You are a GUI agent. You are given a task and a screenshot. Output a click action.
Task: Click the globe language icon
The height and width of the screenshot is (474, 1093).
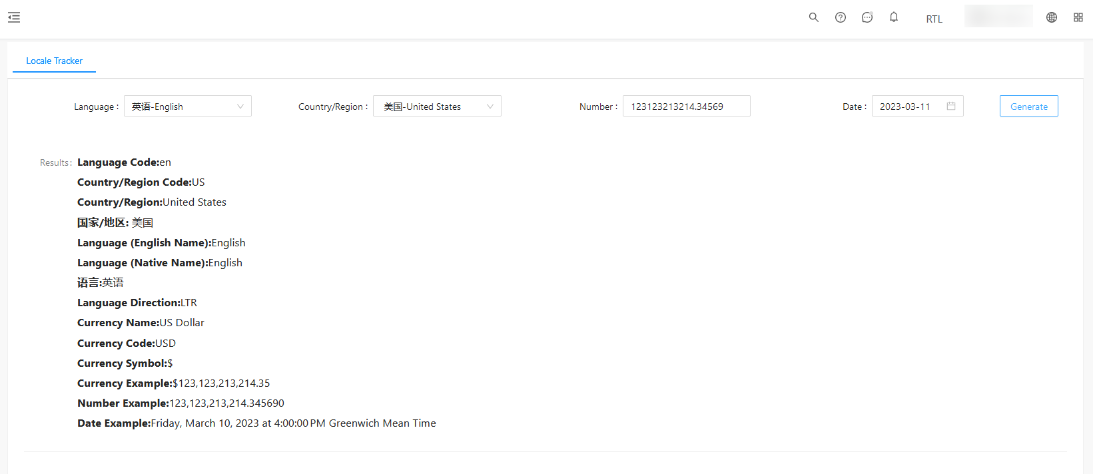pyautogui.click(x=1052, y=17)
